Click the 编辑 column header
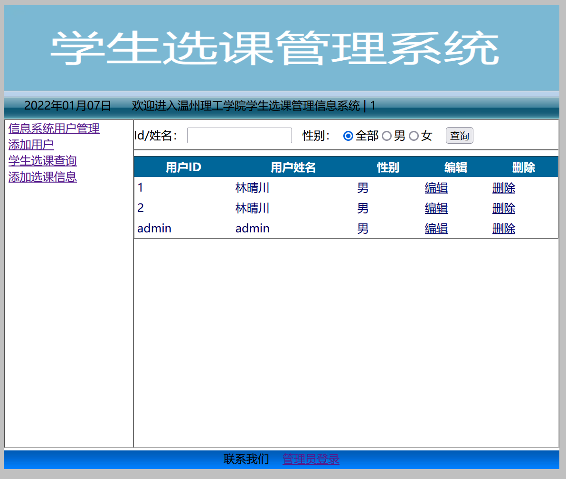Viewport: 566px width, 479px height. point(455,167)
